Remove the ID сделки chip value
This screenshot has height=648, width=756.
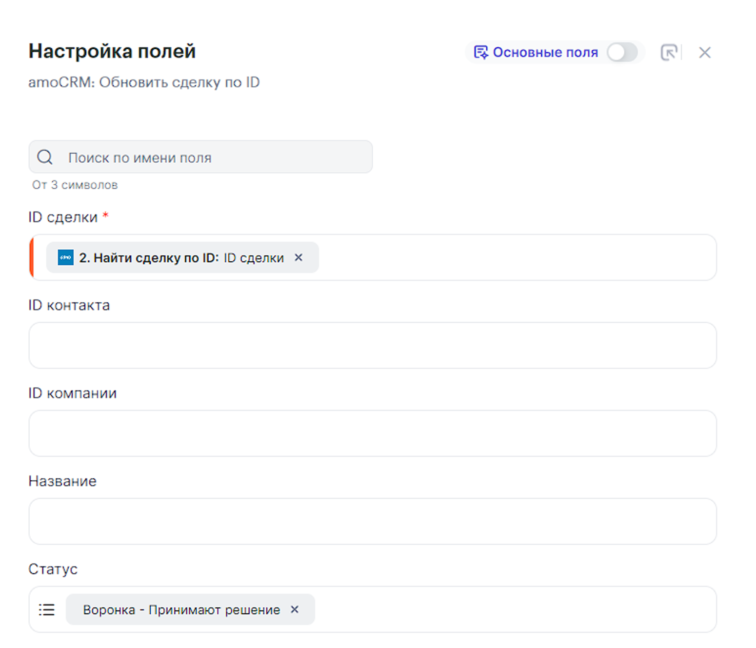coord(298,257)
